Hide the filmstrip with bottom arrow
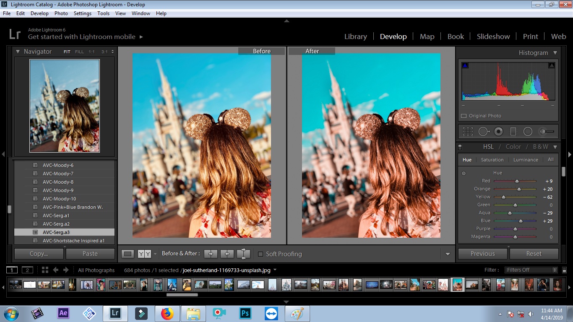Viewport: 573px width, 322px height. pos(286,302)
